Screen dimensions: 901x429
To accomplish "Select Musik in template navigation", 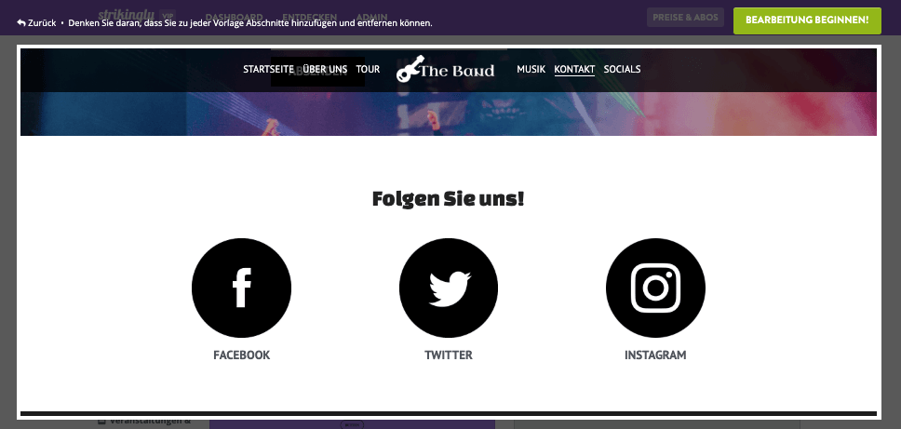I will (x=531, y=69).
